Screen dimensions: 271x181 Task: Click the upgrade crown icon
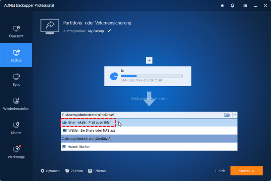coord(222,5)
